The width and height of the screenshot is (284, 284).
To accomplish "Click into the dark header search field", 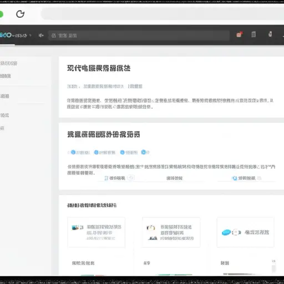I will coord(139,35).
